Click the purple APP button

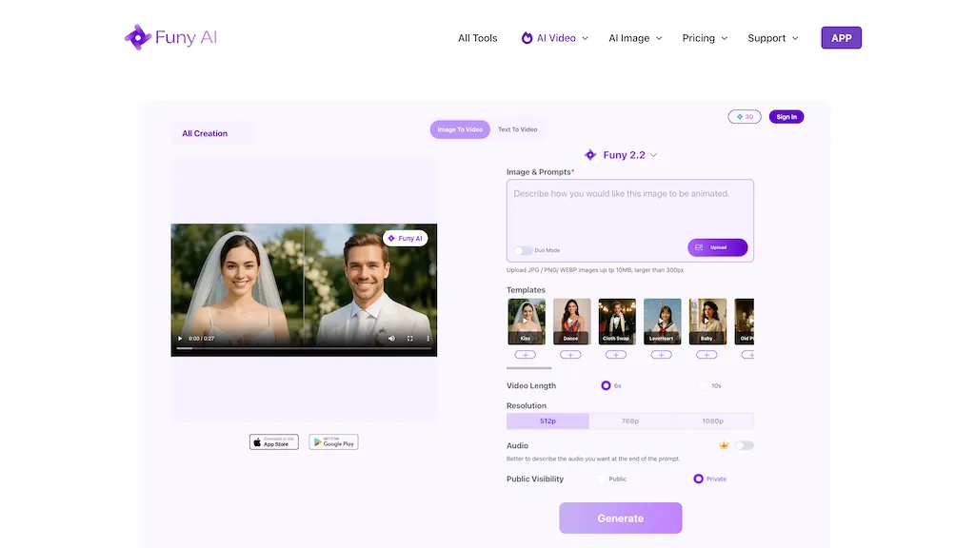pos(842,38)
